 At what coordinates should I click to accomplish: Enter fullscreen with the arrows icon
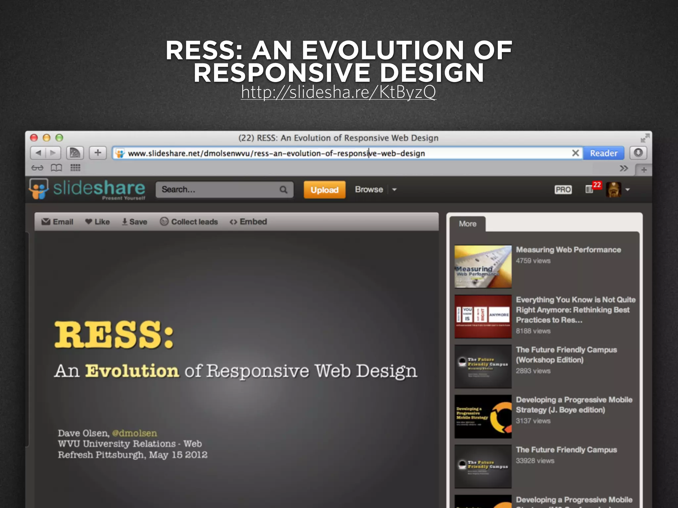tap(645, 138)
